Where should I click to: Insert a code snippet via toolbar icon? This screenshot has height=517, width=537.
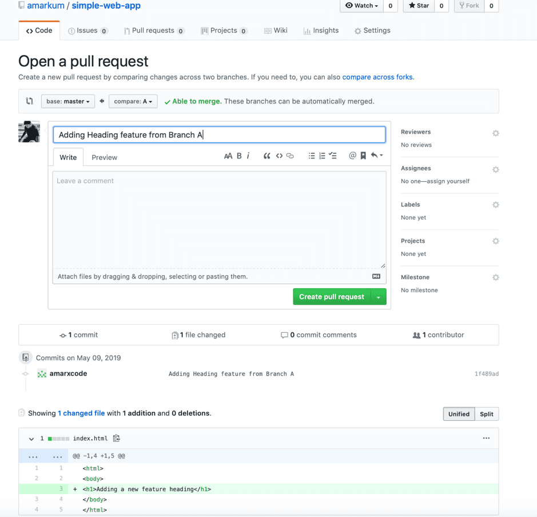[279, 156]
